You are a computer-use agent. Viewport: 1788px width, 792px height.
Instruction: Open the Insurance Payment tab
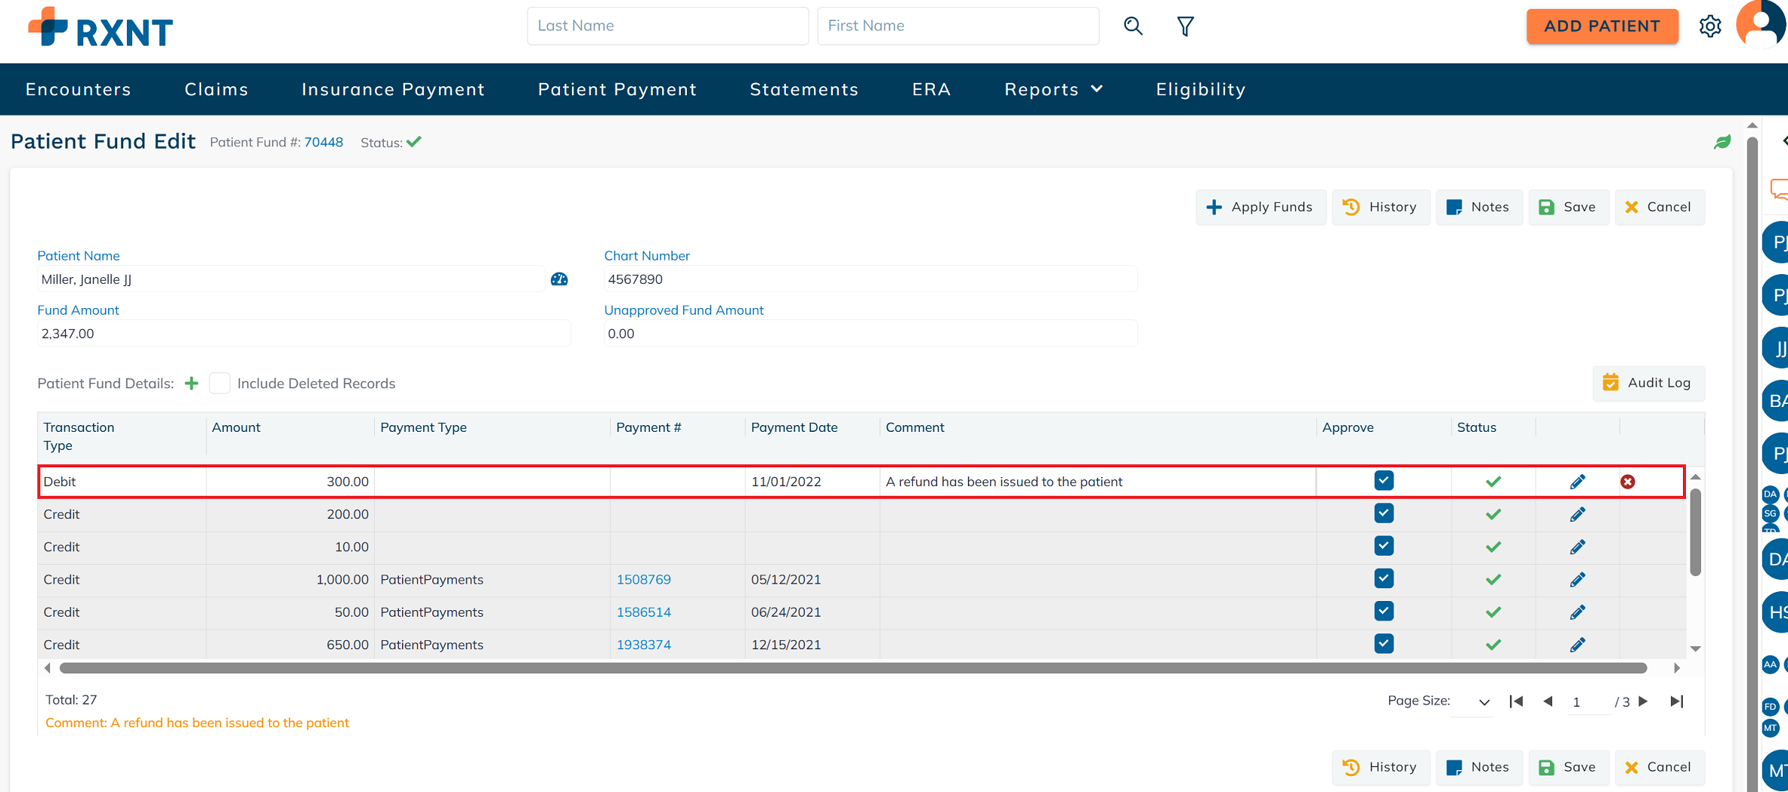[x=393, y=89]
